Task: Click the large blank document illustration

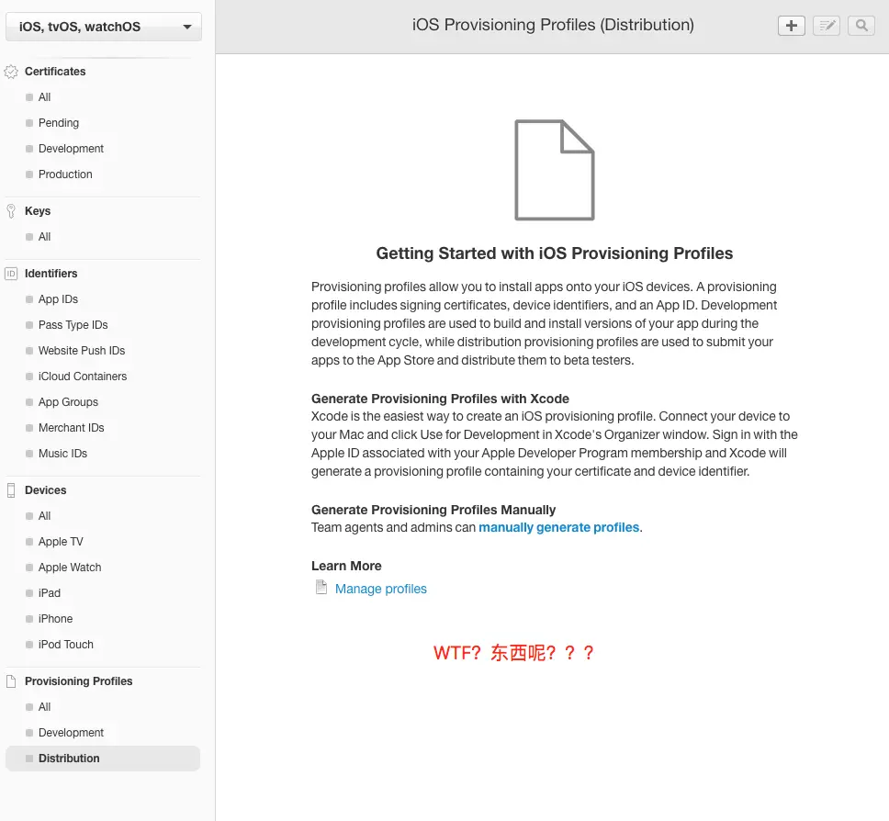Action: (x=554, y=170)
